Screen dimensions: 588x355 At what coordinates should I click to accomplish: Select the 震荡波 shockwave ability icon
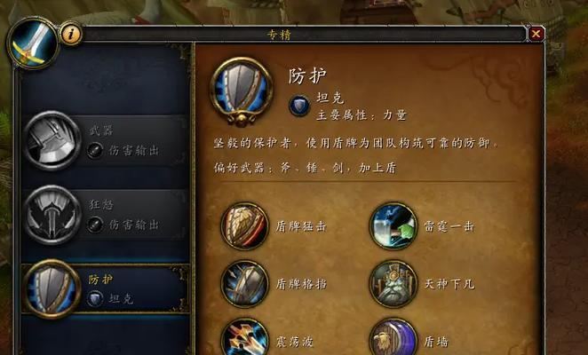point(244,337)
